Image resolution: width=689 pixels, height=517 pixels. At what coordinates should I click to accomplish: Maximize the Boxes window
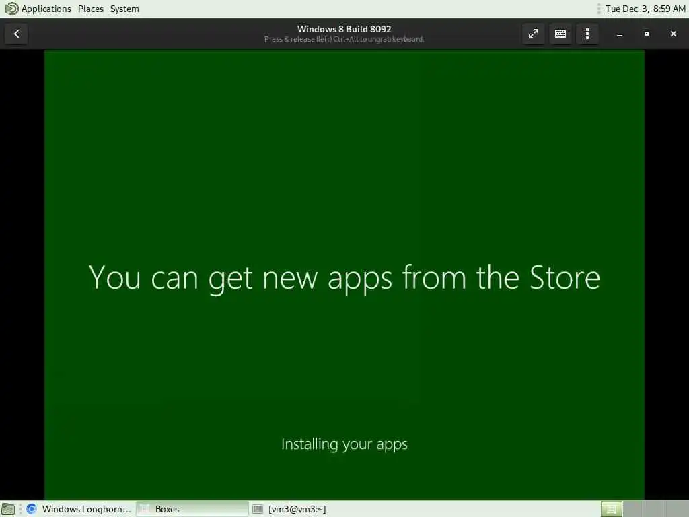tap(647, 34)
